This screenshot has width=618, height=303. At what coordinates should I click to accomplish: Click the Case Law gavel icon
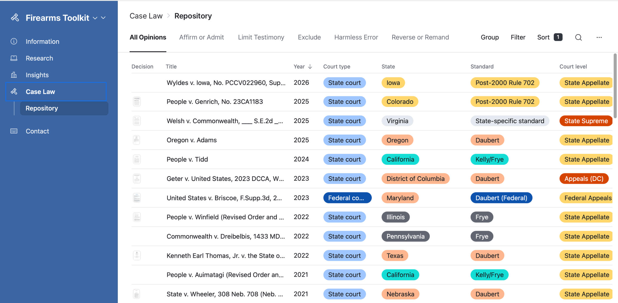(x=14, y=92)
